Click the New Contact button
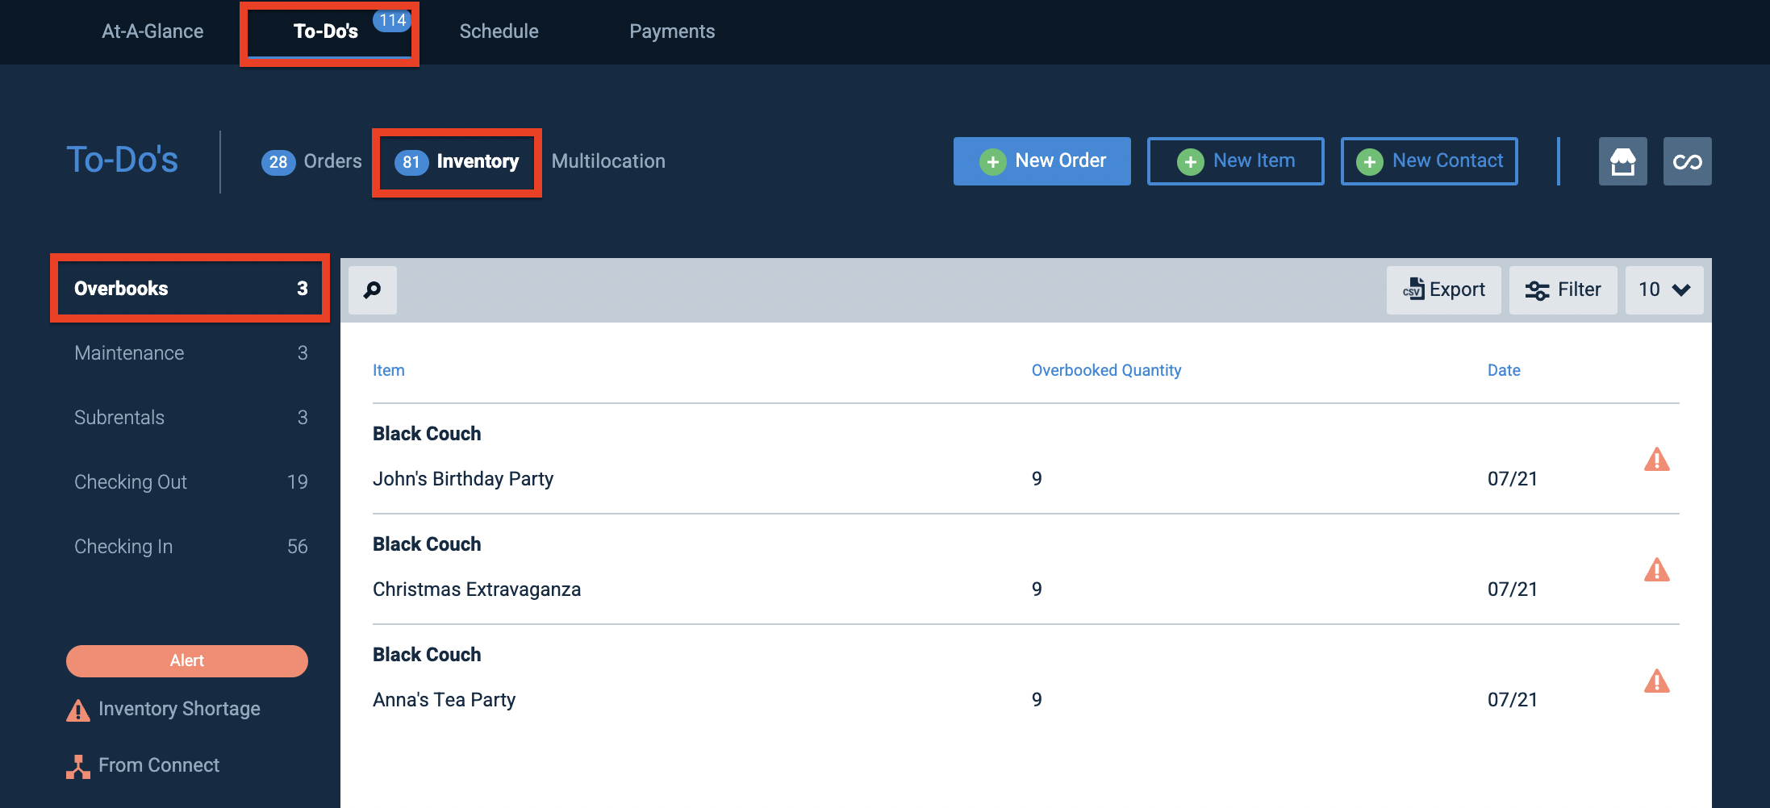The image size is (1770, 808). coord(1429,161)
